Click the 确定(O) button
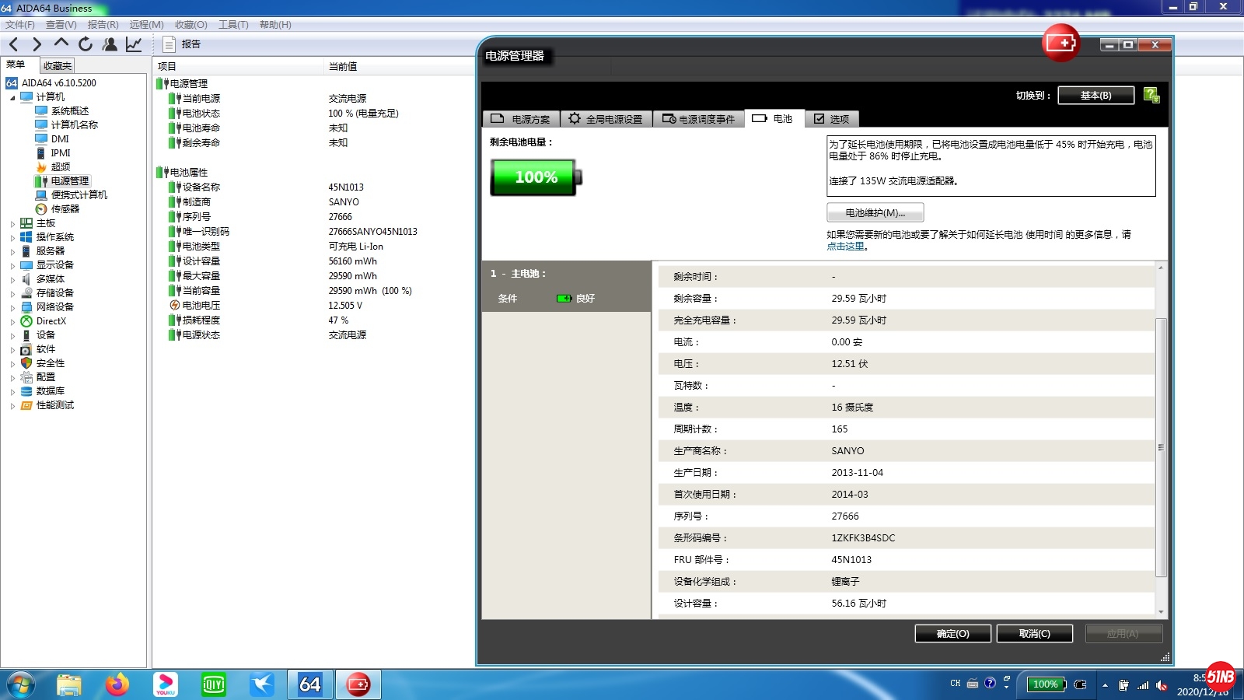This screenshot has height=700, width=1244. (952, 634)
